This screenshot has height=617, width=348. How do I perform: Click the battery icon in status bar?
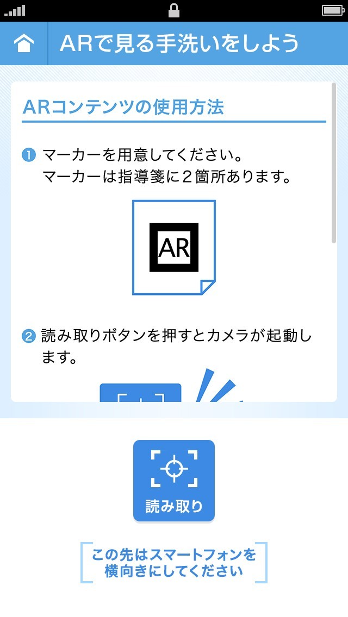(333, 11)
